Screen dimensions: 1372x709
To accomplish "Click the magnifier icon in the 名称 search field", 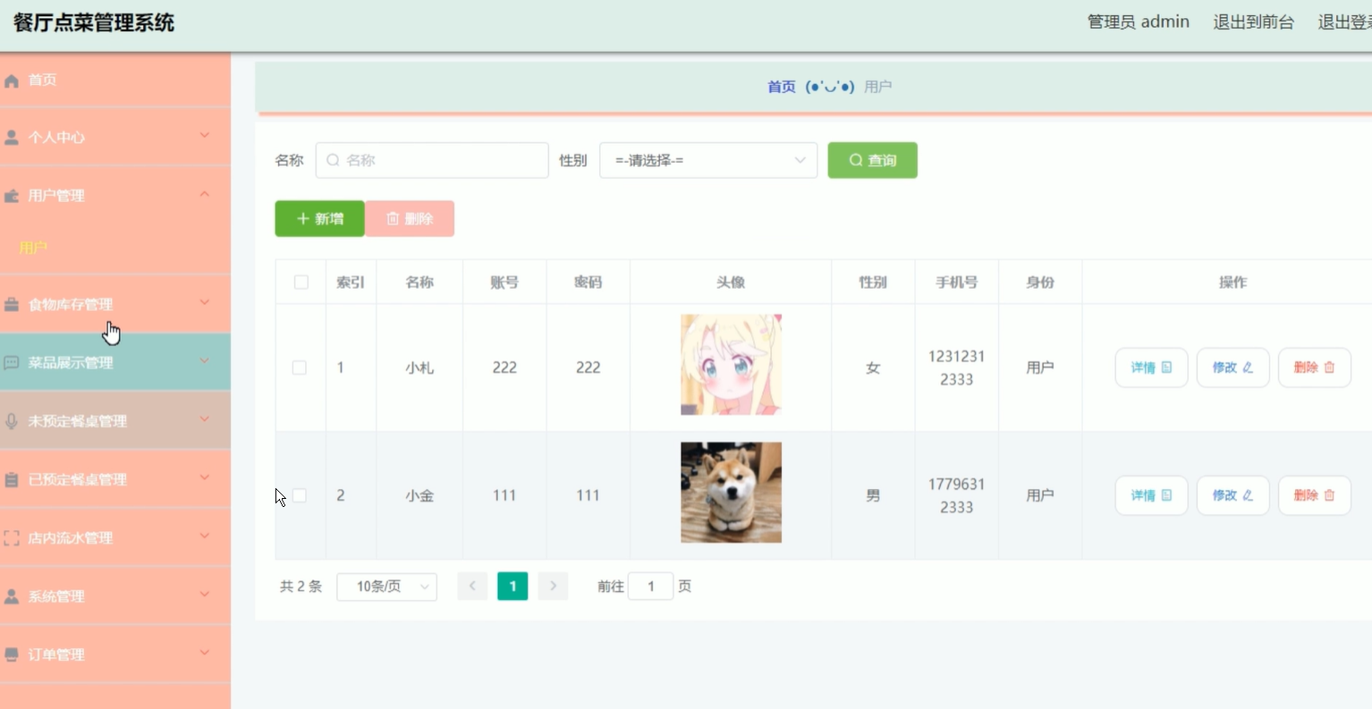I will 333,160.
